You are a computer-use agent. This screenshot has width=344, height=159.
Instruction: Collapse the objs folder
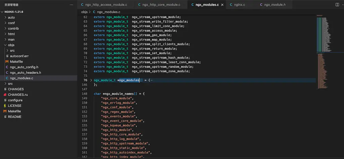point(11,45)
